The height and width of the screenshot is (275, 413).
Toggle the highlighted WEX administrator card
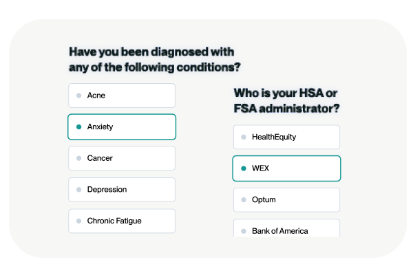(286, 168)
